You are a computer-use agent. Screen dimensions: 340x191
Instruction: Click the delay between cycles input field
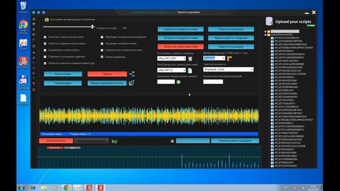tap(166, 82)
